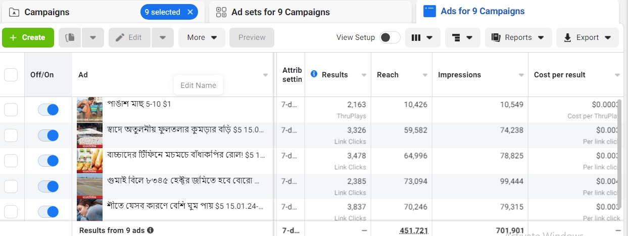Click the green Create button
628x236 pixels.
[x=28, y=37]
